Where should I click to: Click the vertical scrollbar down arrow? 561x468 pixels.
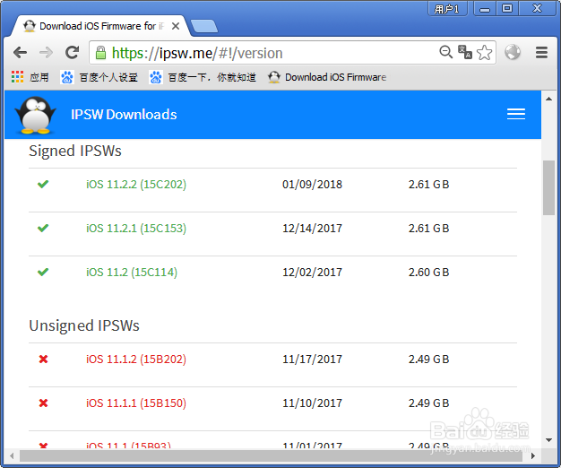point(548,440)
